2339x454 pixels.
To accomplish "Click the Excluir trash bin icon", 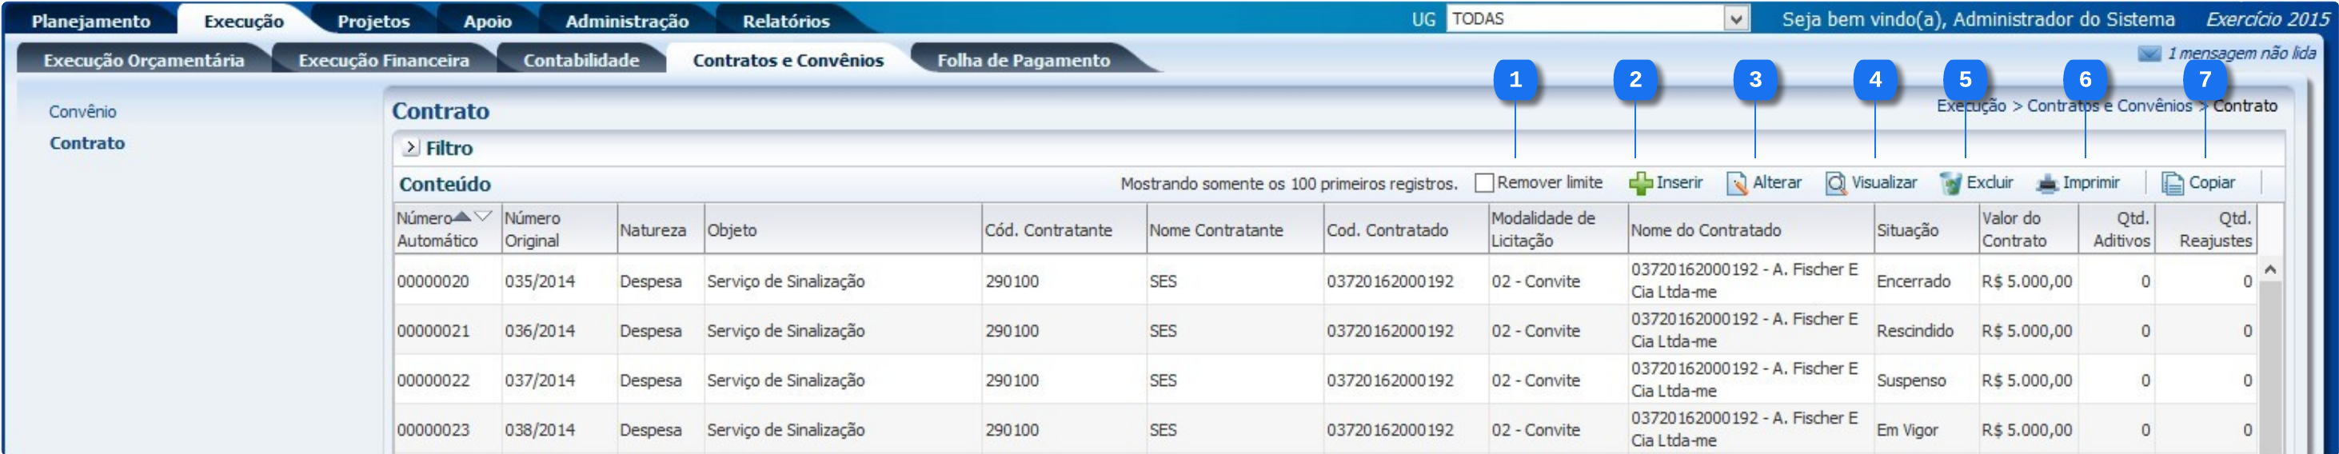I will (1950, 183).
